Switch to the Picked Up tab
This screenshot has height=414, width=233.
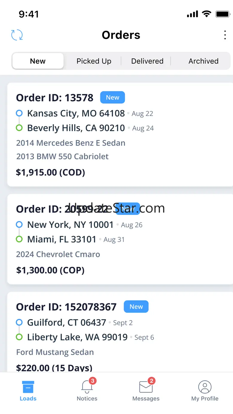click(94, 61)
